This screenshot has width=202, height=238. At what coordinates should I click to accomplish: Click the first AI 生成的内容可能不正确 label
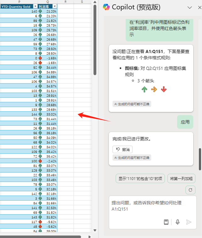point(132,104)
